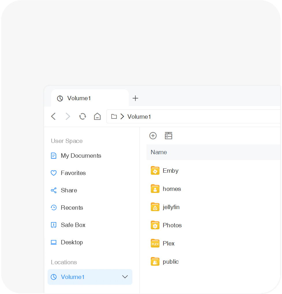This screenshot has width=282, height=294.
Task: Click the back navigation arrow
Action: click(53, 116)
